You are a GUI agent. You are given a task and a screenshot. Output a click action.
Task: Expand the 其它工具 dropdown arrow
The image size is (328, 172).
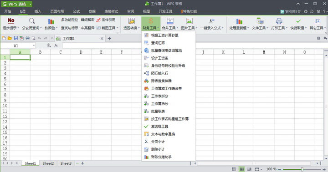click(325, 28)
